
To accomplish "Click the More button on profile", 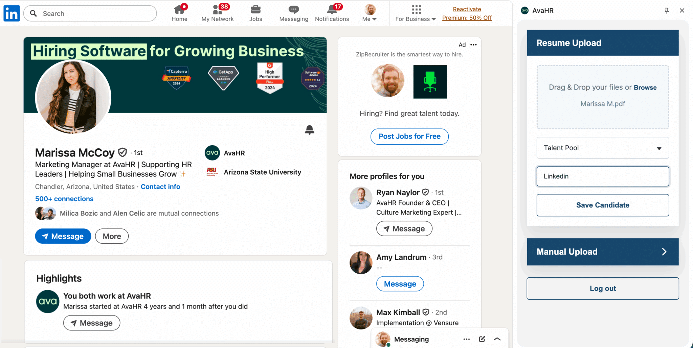I will tap(112, 236).
